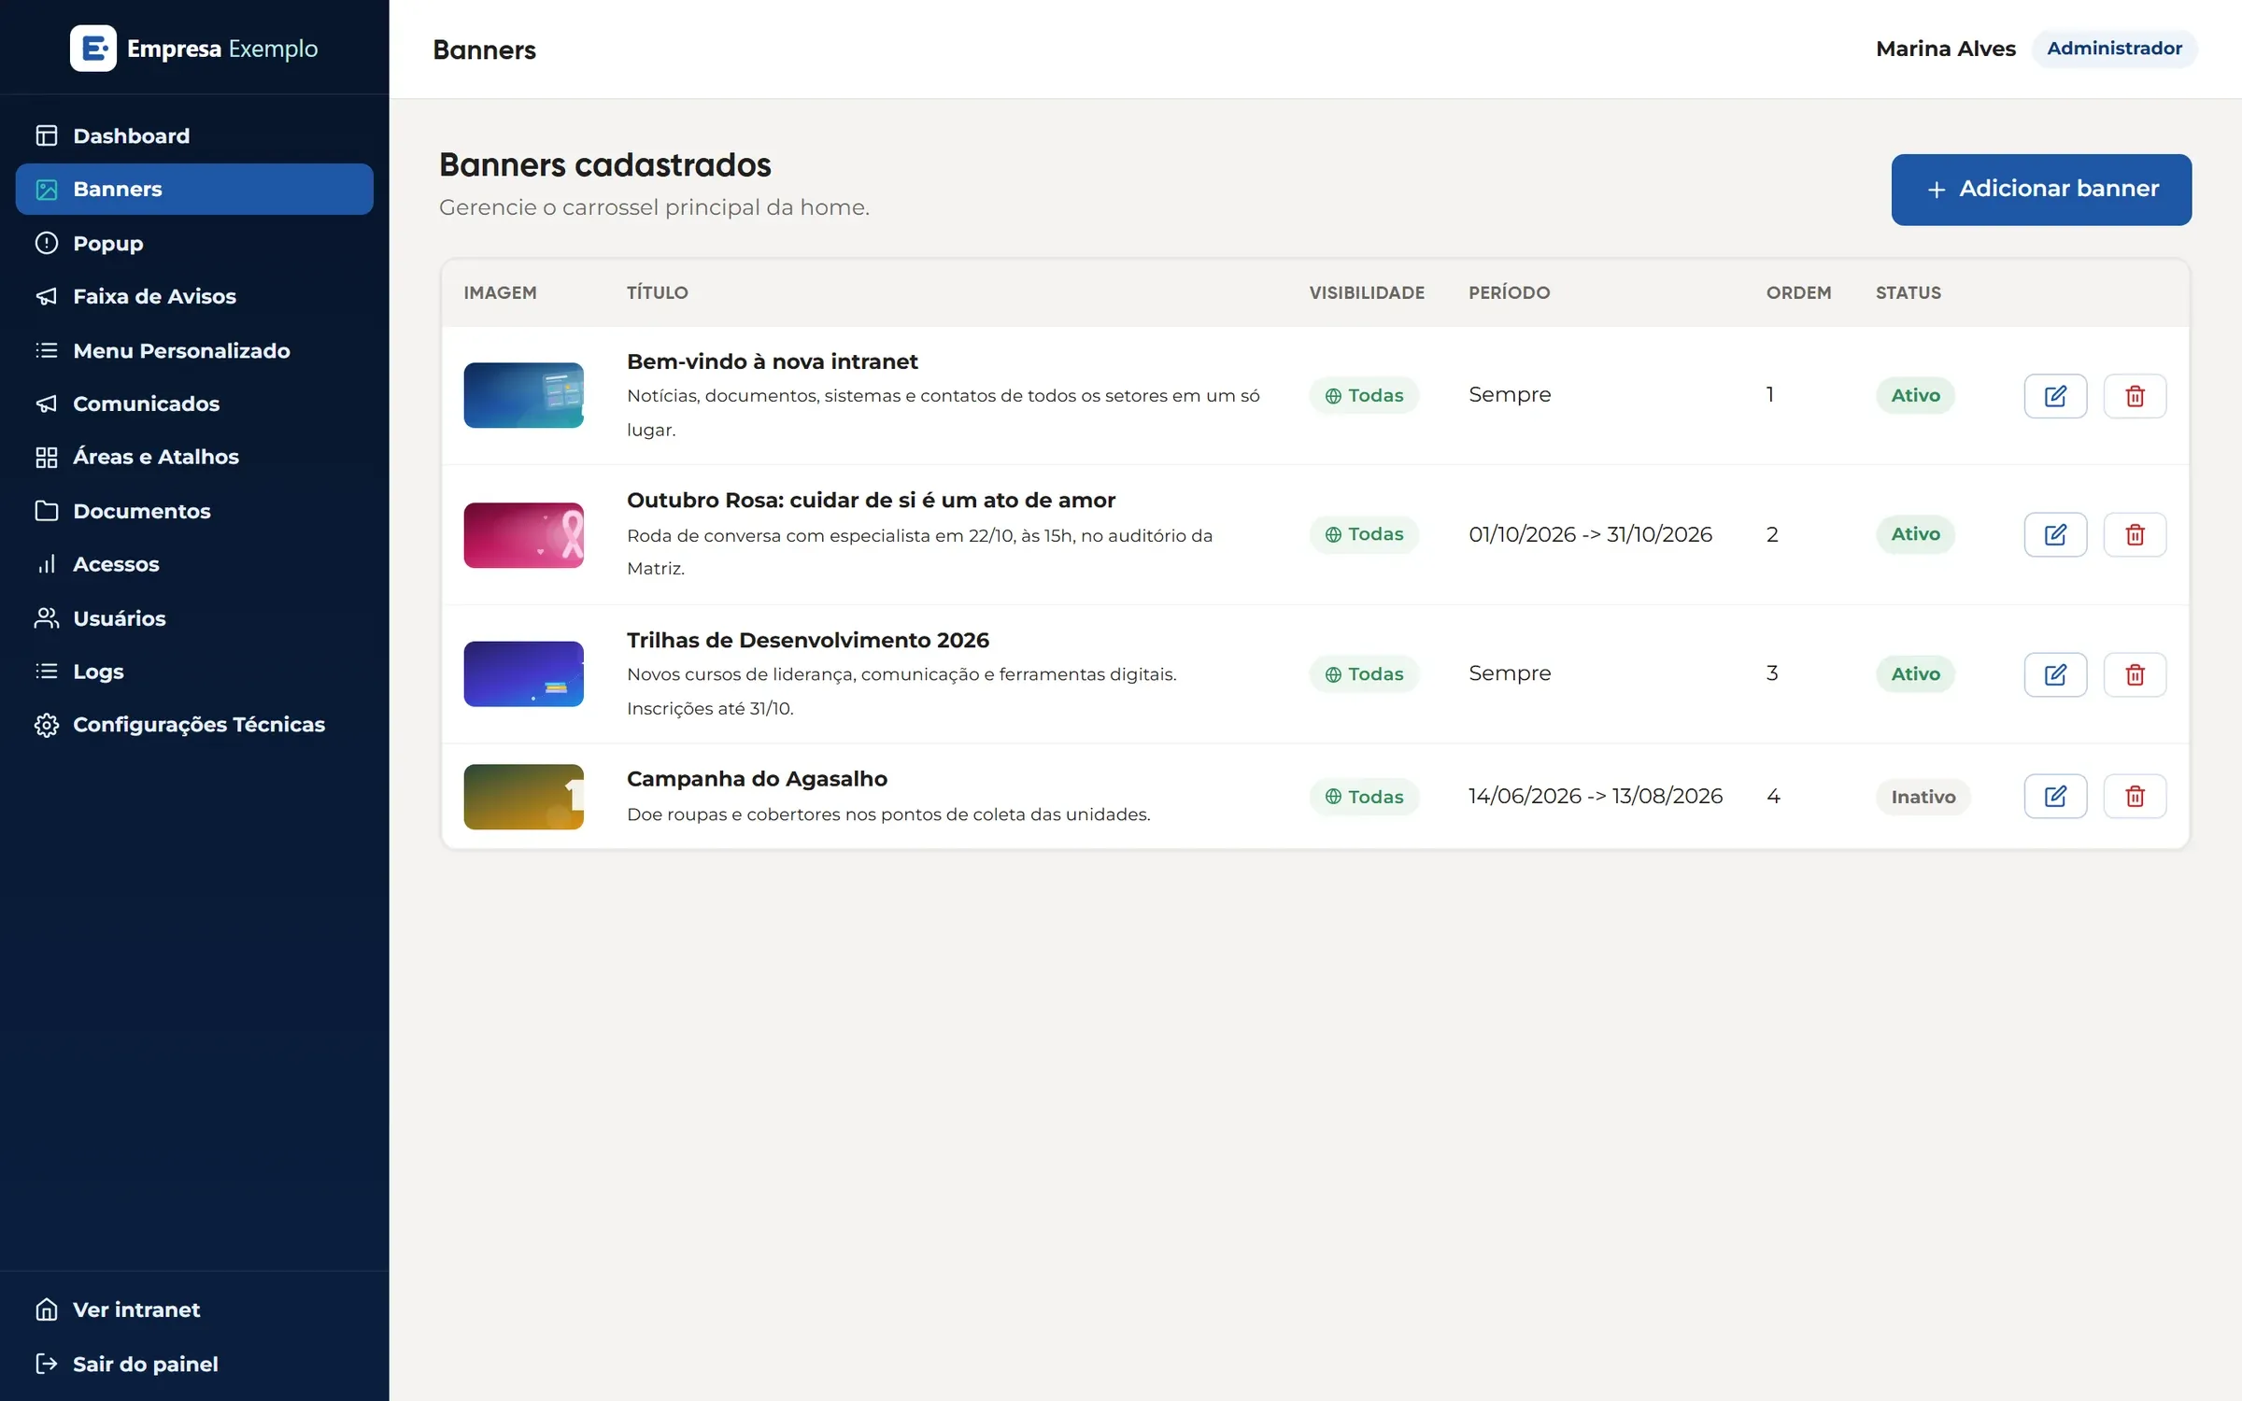
Task: Click the Todas visibility badge for Campanha do Agasalho
Action: click(1364, 797)
